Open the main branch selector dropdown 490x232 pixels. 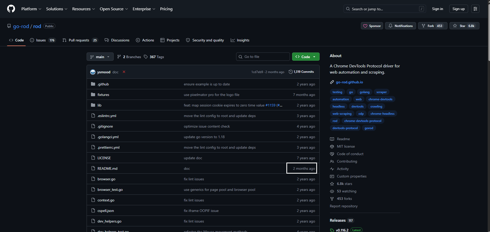100,57
